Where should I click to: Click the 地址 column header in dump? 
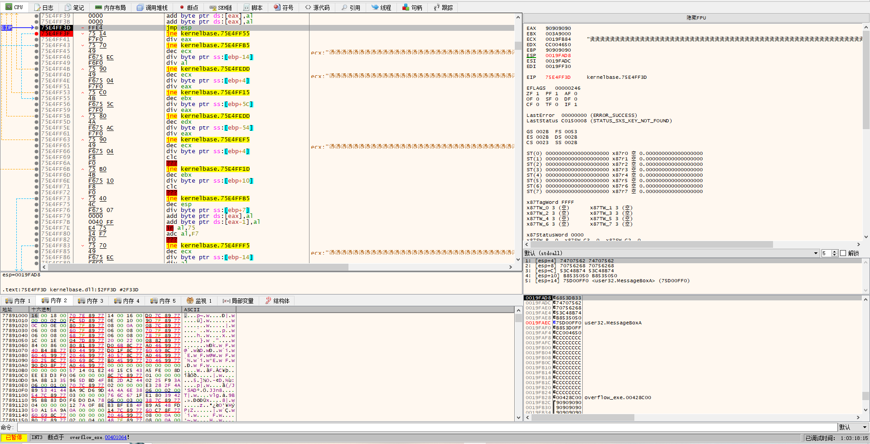click(15, 309)
